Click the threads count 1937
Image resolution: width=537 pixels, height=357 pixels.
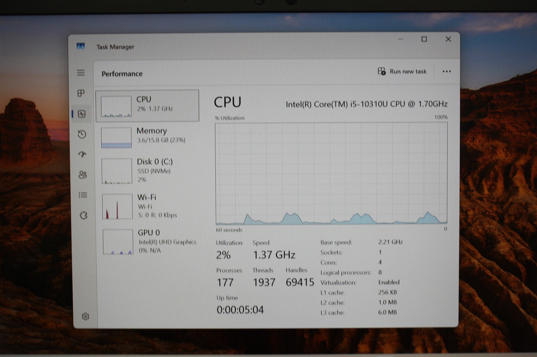pos(264,283)
